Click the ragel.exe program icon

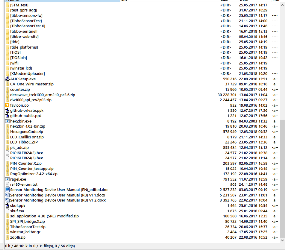coord(7,179)
